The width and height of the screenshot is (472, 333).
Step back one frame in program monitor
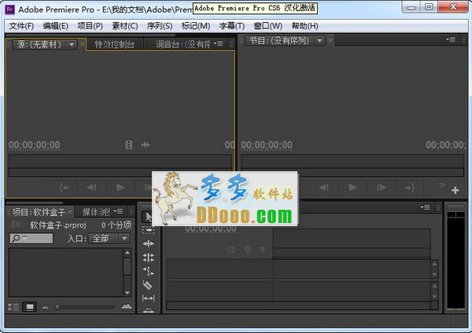coord(324,188)
